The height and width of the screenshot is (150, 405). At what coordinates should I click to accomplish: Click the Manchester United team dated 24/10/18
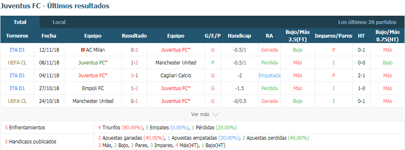[93, 101]
